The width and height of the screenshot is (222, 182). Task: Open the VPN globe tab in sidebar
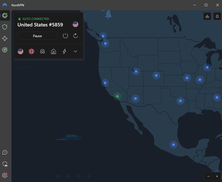5,15
